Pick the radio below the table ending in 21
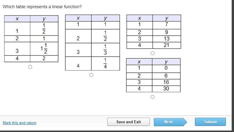The height and width of the screenshot is (132, 234). tap(152, 53)
